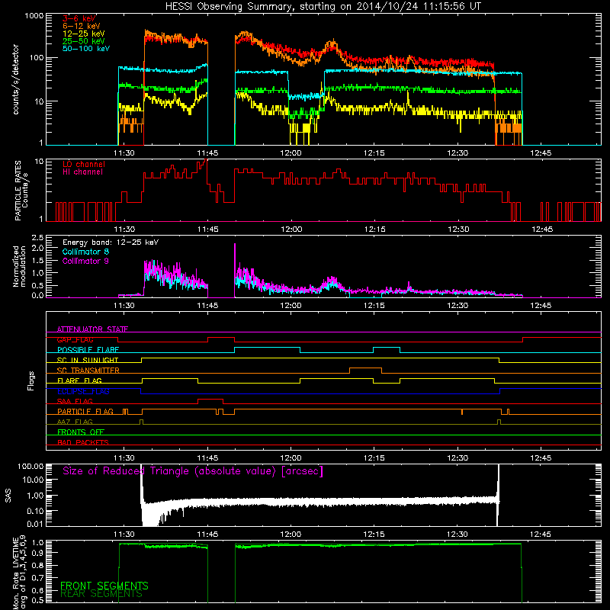Click 12:00 time label under counts panel

pos(291,153)
